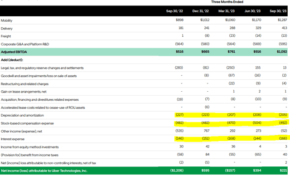Click Acquisition expenses value (19)

180,99
